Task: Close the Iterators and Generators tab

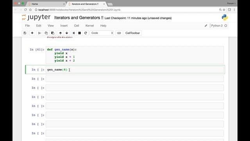Action: point(104,4)
